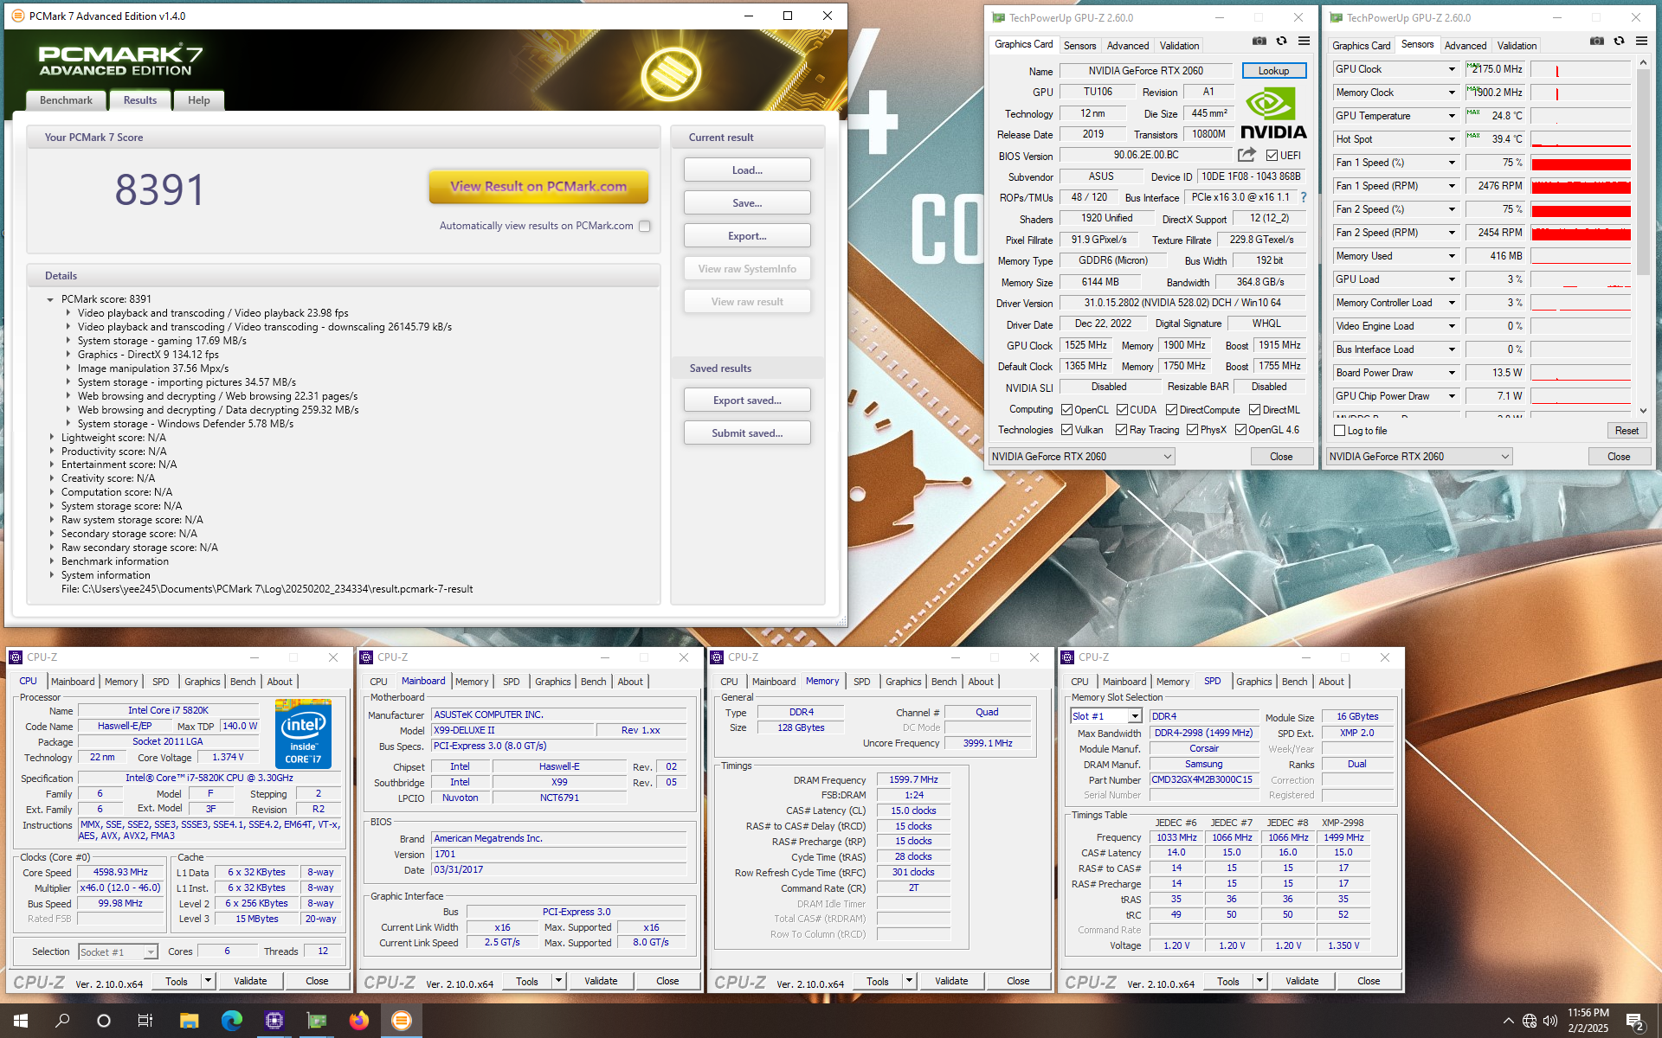Open hamburger menu in GPU-Z Sensors window
This screenshot has height=1038, width=1662.
coord(1641,42)
